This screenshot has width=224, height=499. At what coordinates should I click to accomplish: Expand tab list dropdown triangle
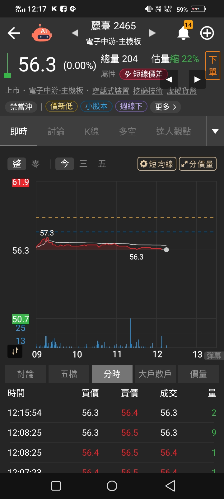click(215, 131)
